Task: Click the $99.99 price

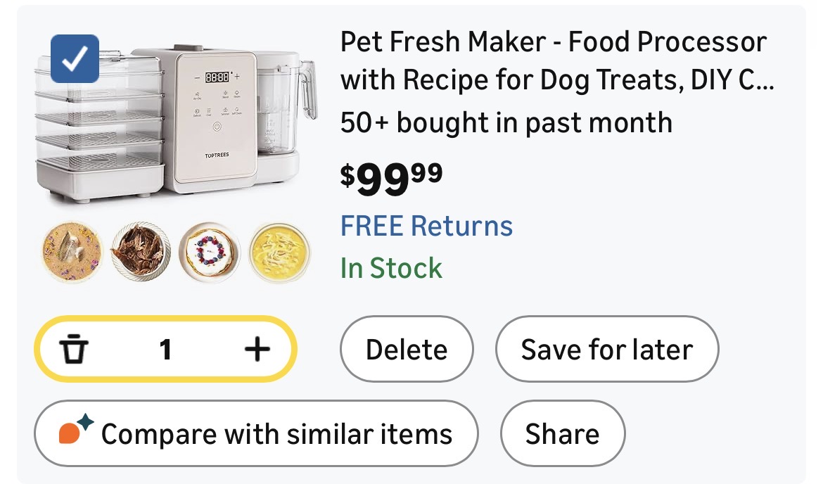Action: point(391,179)
